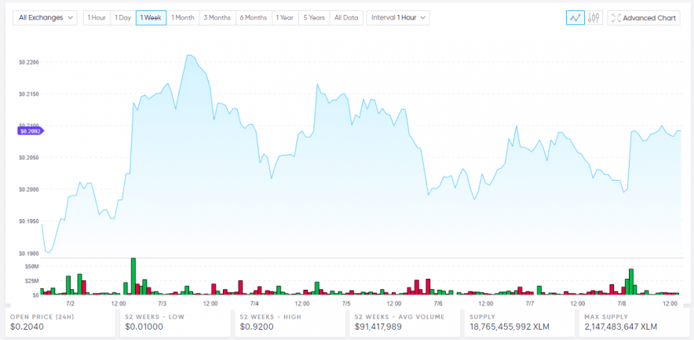This screenshot has height=340, width=694.
Task: Select the 1 Week time range
Action: [x=151, y=17]
